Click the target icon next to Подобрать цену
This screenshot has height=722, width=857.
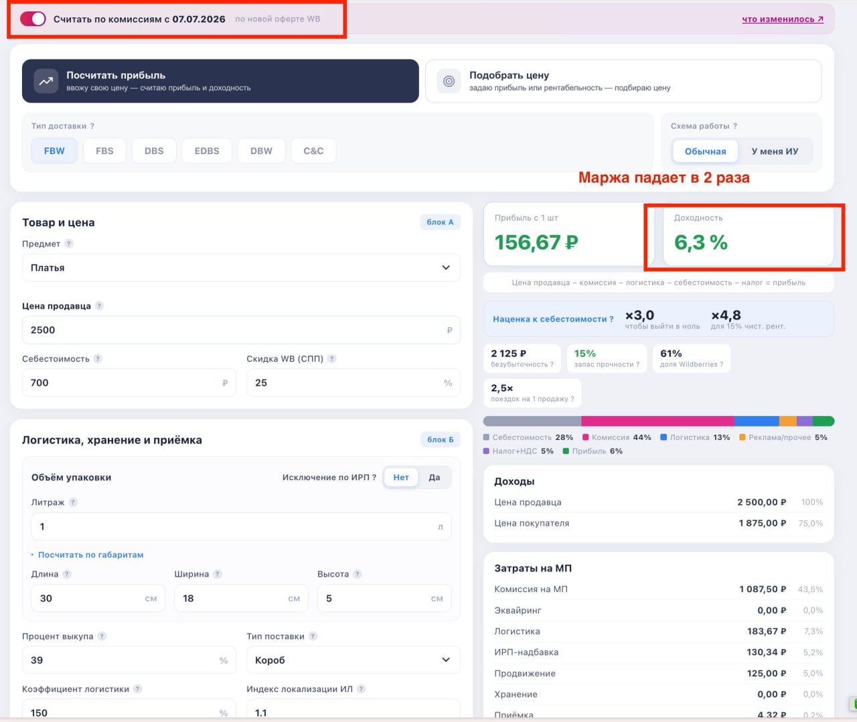point(449,81)
